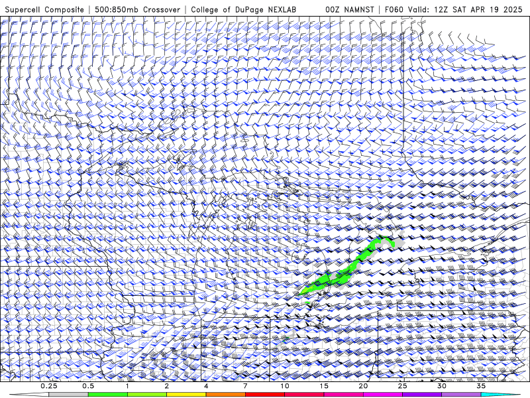Click the '500:850mb Crossover' header text
The width and height of the screenshot is (530, 398).
click(x=138, y=10)
